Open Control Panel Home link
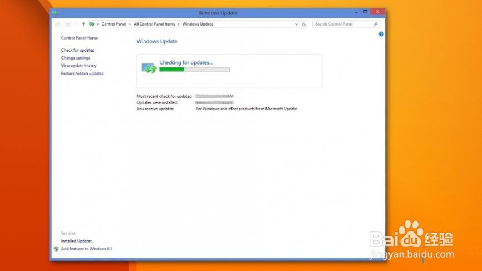This screenshot has width=482, height=271. pos(79,38)
